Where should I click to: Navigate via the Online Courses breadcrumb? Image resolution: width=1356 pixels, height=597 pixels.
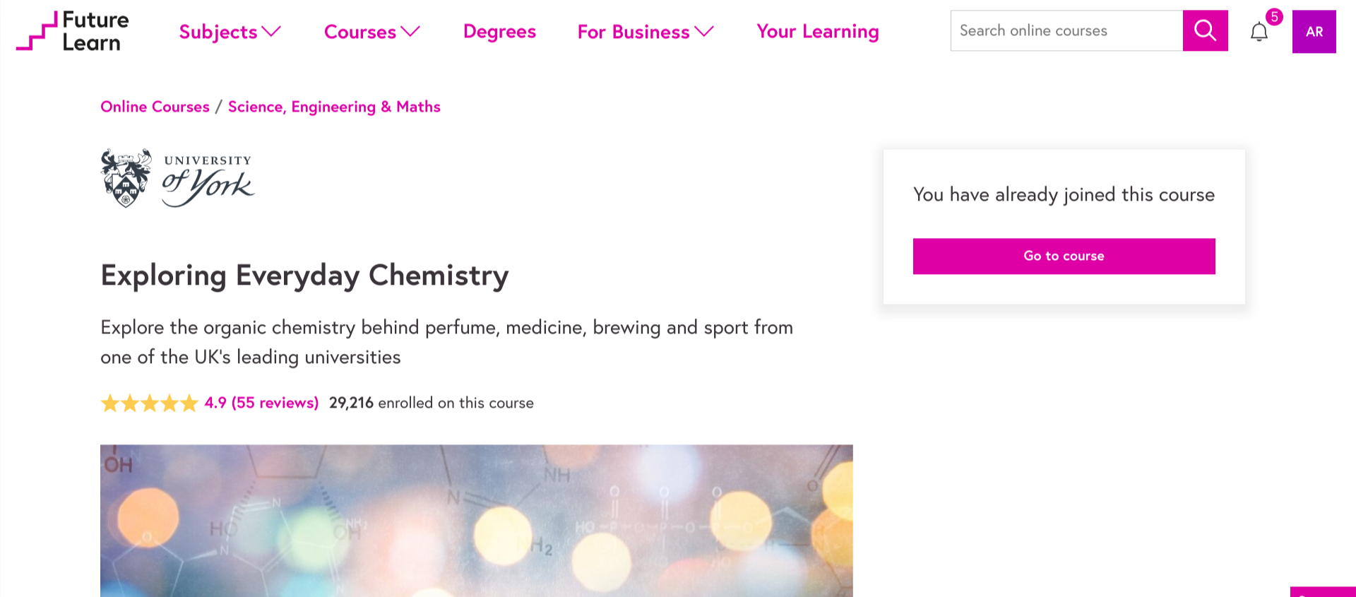[x=155, y=107]
